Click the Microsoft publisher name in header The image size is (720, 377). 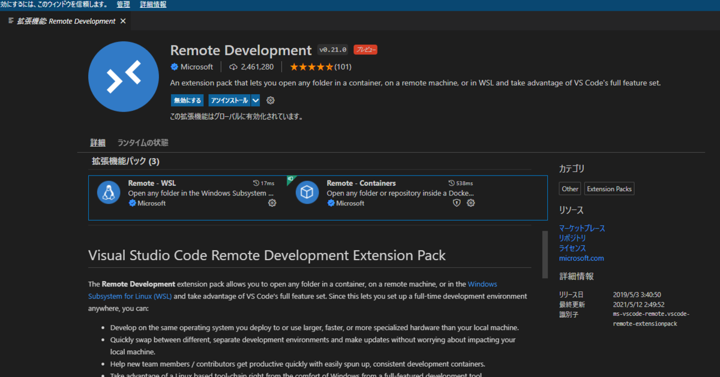pos(197,67)
